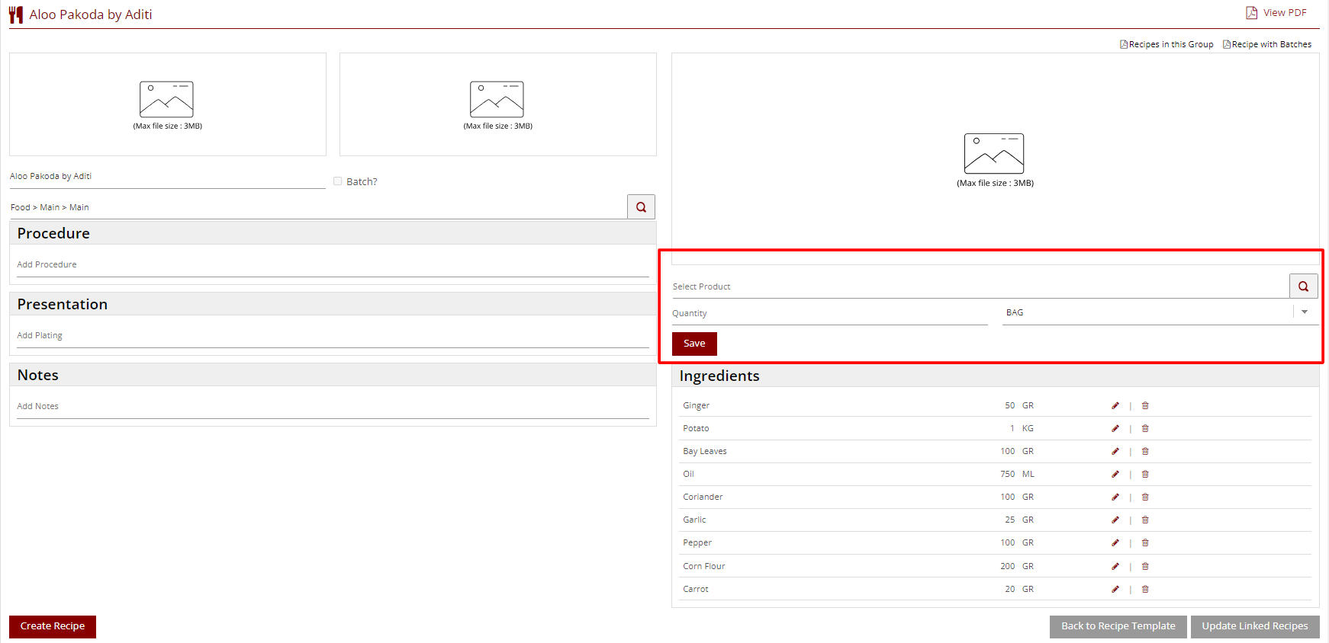
Task: Click the search icon beside Select Product
Action: click(1303, 286)
